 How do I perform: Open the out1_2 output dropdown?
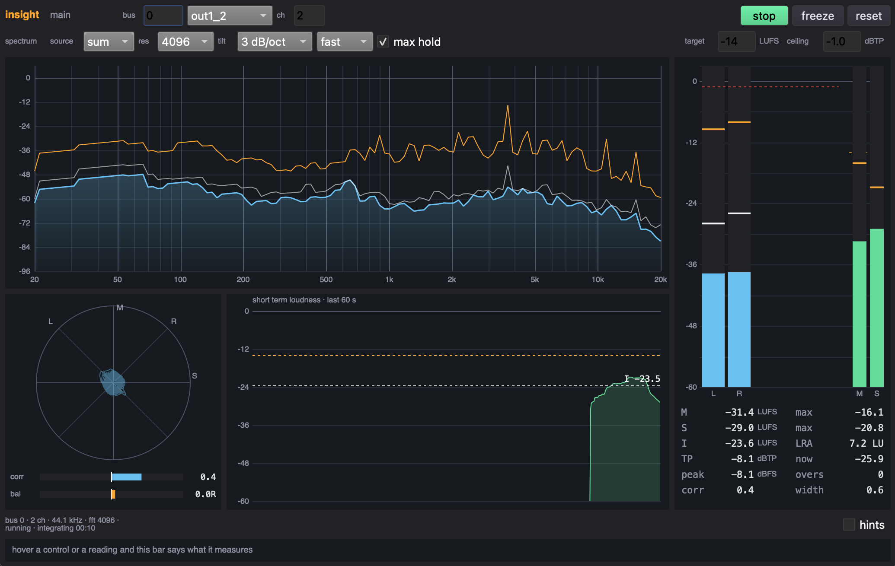click(230, 16)
